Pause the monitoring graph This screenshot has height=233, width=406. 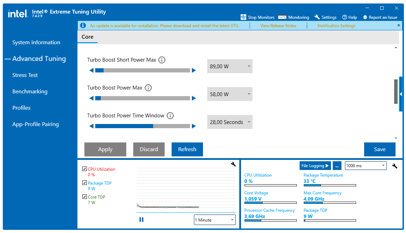pyautogui.click(x=141, y=219)
